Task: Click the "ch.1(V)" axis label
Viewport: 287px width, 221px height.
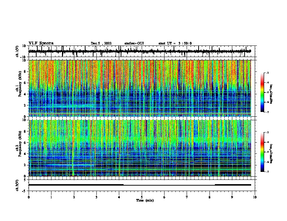Action: click(17, 51)
